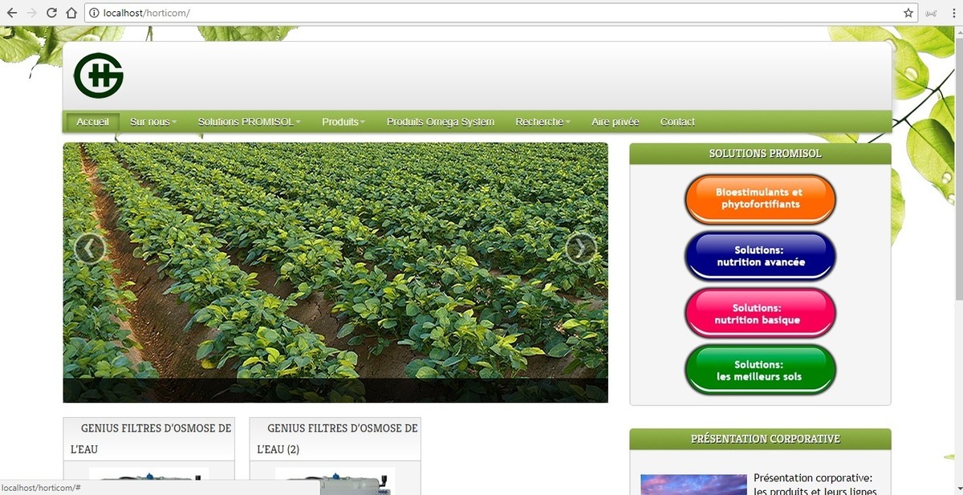Viewport: 963px width, 495px height.
Task: Expand the Solutions PROMISOL dropdown menu
Action: pyautogui.click(x=250, y=122)
